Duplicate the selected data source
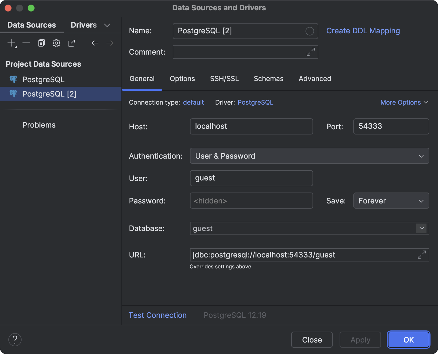This screenshot has width=438, height=354. [41, 43]
